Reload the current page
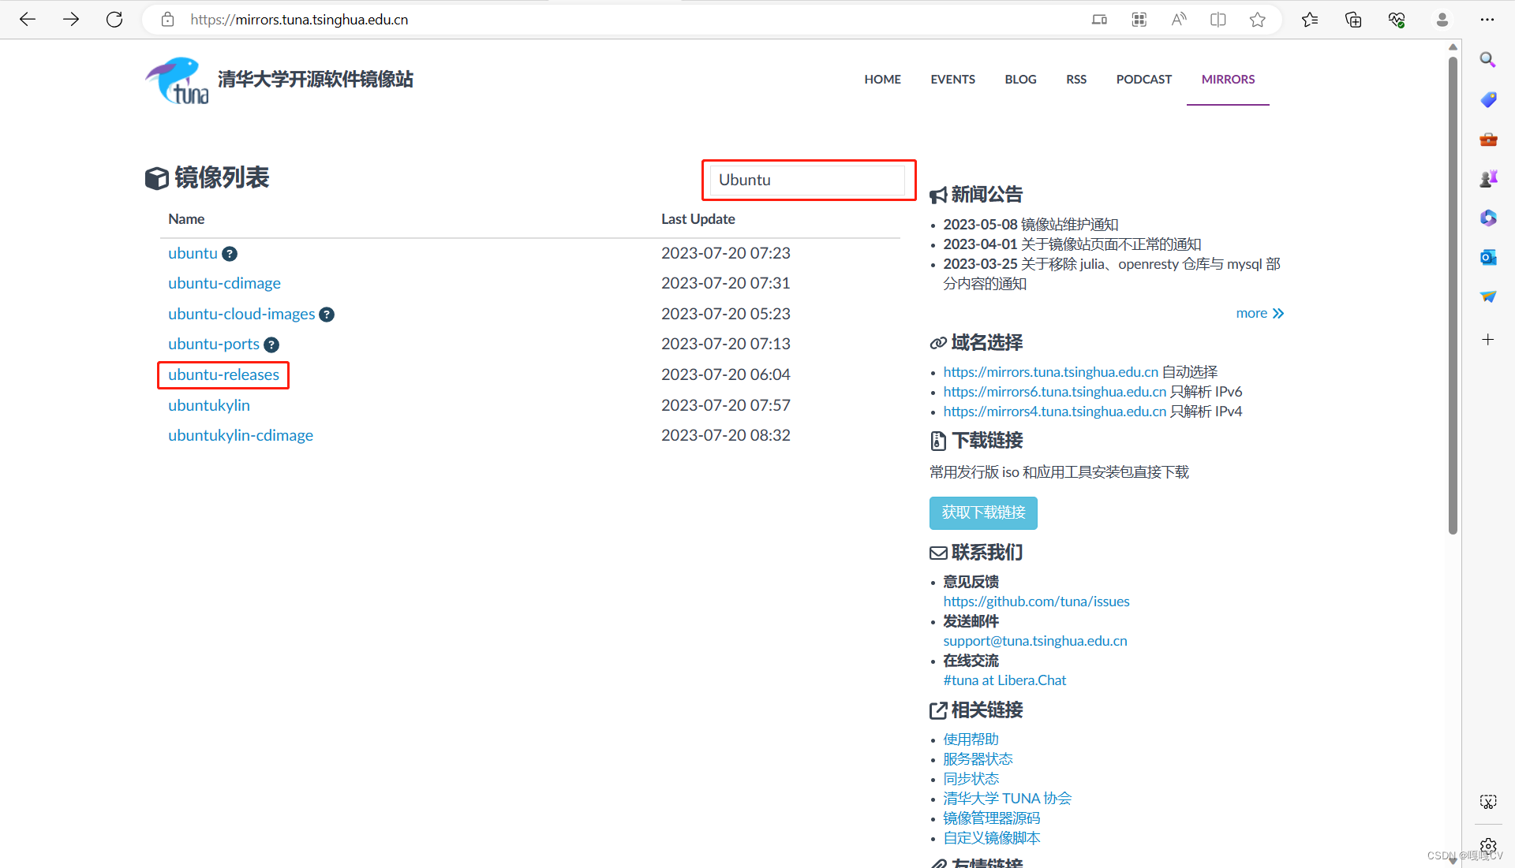1515x868 pixels. 114,20
